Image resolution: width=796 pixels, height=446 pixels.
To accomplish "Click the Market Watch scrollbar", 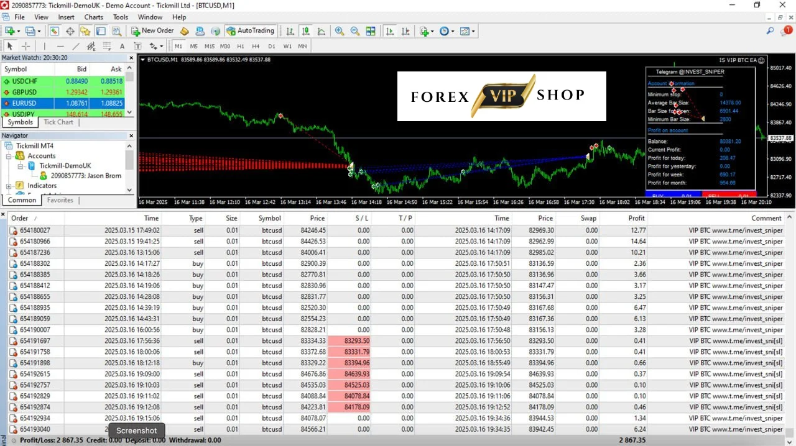I will pos(130,90).
